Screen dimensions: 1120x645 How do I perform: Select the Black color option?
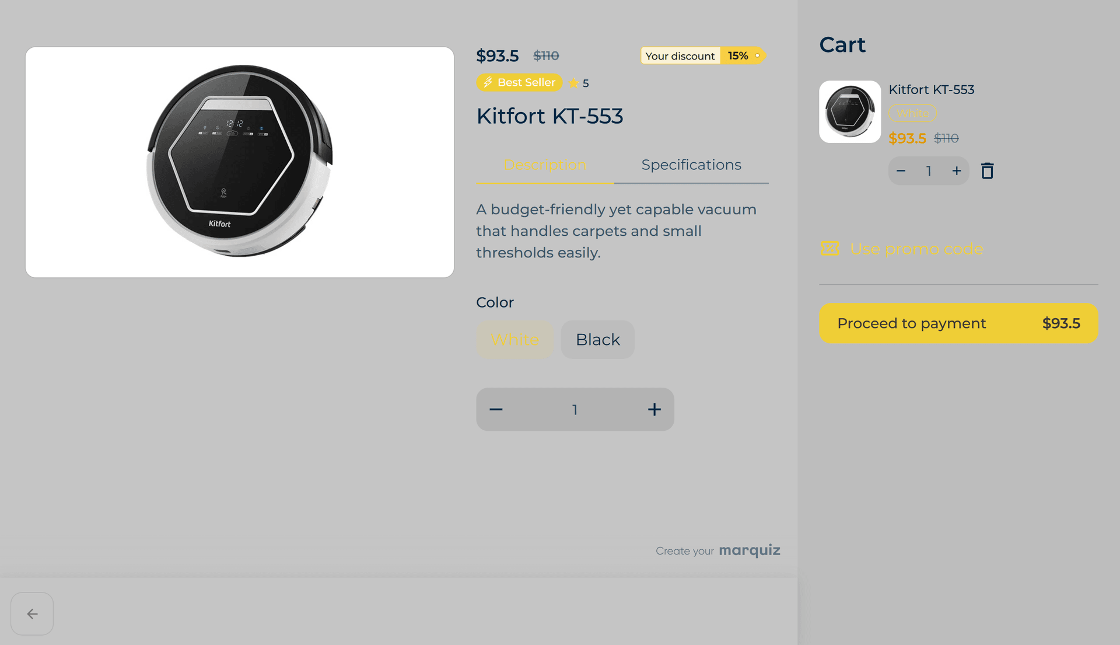597,340
